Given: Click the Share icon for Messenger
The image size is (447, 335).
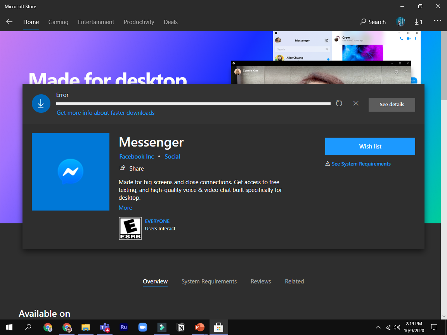Looking at the screenshot, I should [x=122, y=168].
